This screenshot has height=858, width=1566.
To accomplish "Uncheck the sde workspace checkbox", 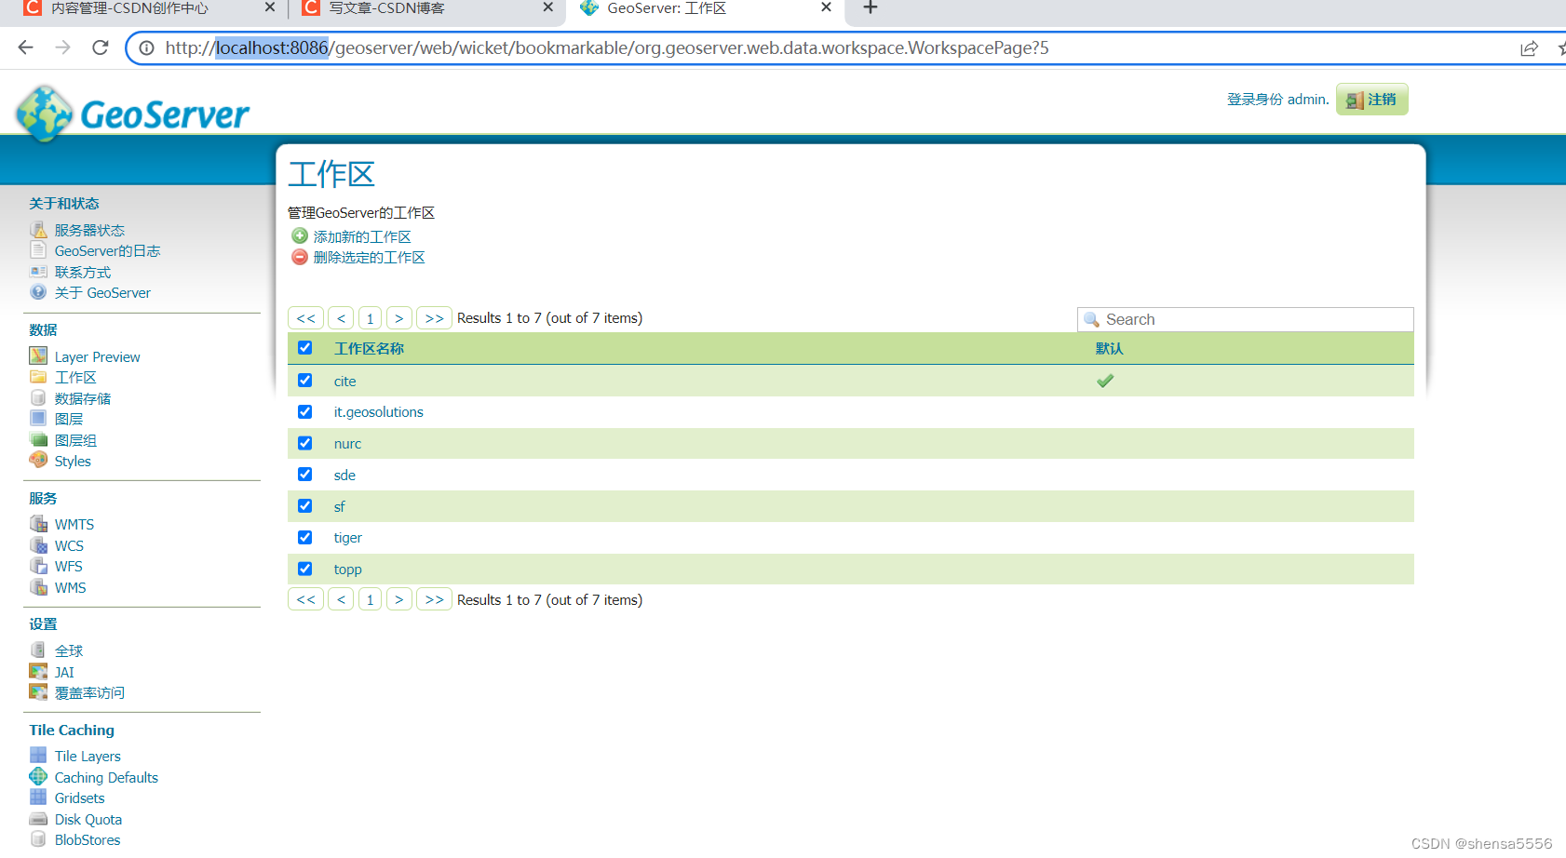I will pos(304,474).
